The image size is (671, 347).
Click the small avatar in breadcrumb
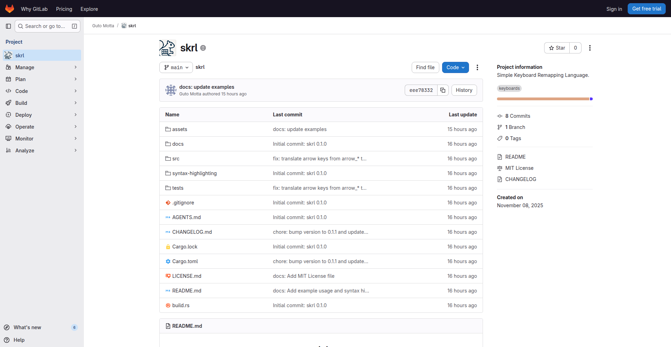(x=124, y=26)
